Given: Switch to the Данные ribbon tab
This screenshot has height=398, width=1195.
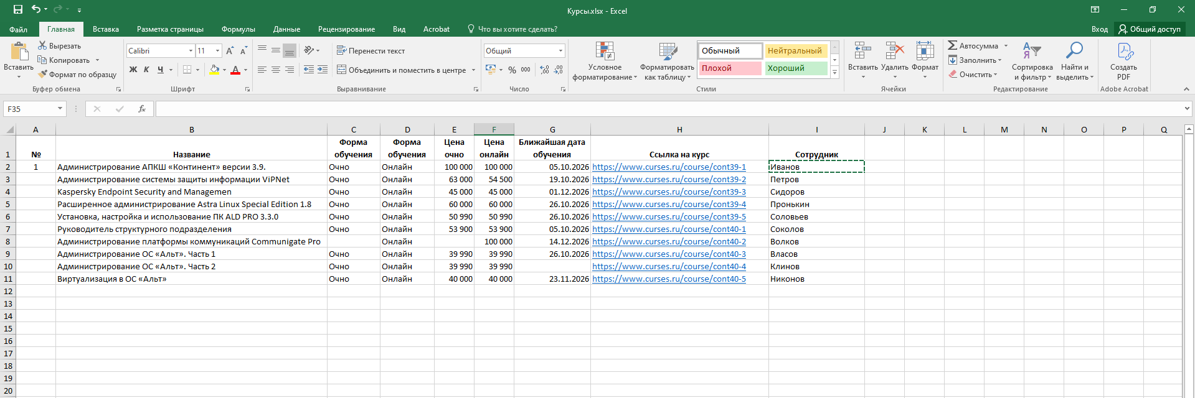Looking at the screenshot, I should tap(286, 29).
